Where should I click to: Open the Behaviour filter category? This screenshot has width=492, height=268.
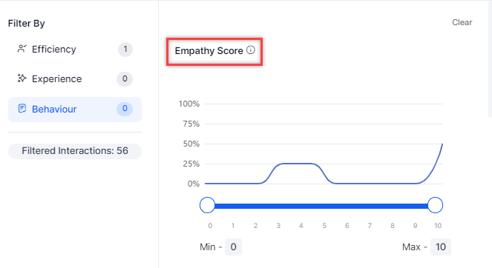click(x=75, y=110)
